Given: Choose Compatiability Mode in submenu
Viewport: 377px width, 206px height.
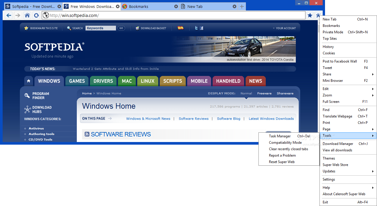Looking at the screenshot, I should coord(289,143).
